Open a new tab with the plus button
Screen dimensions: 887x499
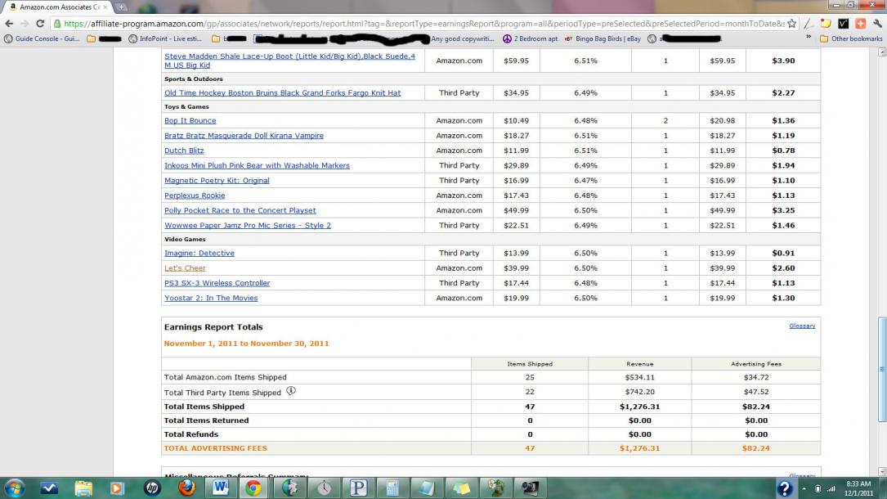[x=122, y=7]
